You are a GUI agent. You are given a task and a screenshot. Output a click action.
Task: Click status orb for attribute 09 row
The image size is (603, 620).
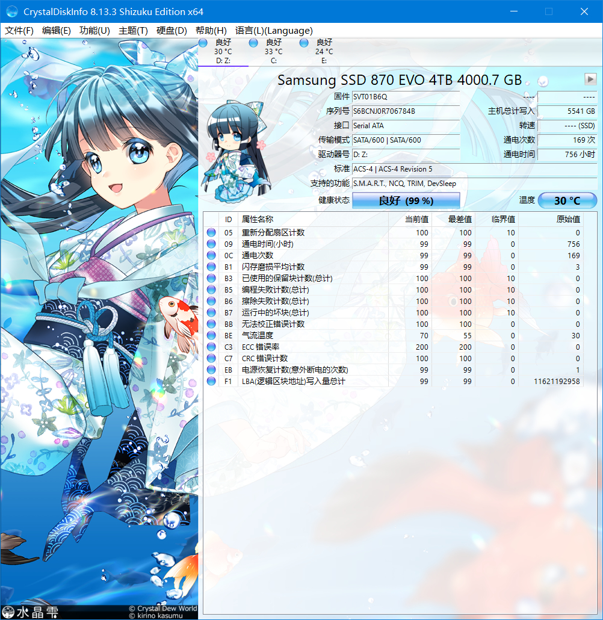click(212, 244)
